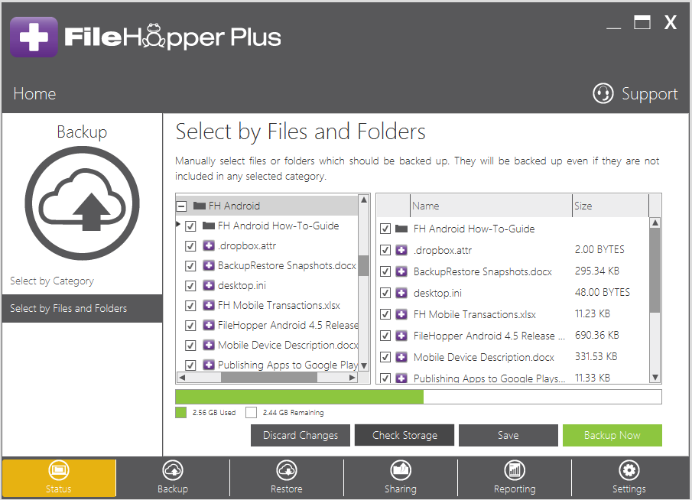Click BackupRestore Snapshots.docx icon in file list
This screenshot has height=500, width=692.
tap(401, 271)
